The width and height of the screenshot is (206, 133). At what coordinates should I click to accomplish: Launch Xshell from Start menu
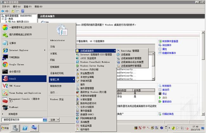24,79
